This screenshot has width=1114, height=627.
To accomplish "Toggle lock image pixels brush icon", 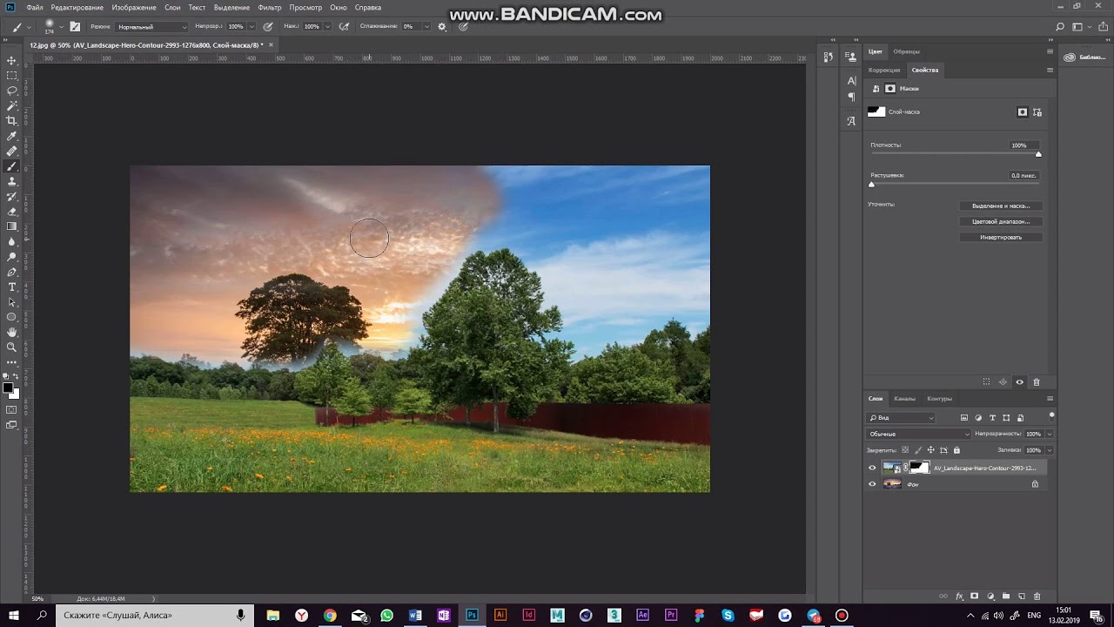I will (918, 450).
